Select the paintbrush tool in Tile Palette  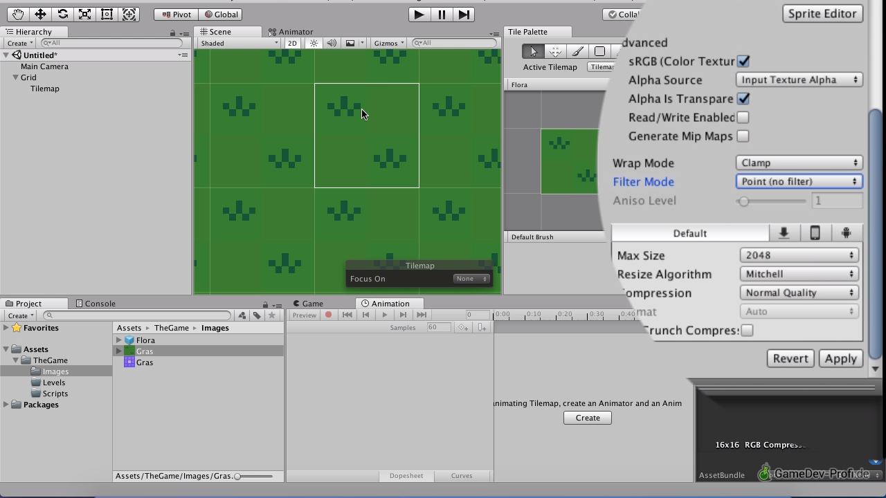coord(577,51)
